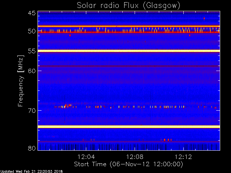Click the 'Solar radio Flux (Glasgow)' title
This screenshot has height=173, width=231.
click(x=128, y=6)
